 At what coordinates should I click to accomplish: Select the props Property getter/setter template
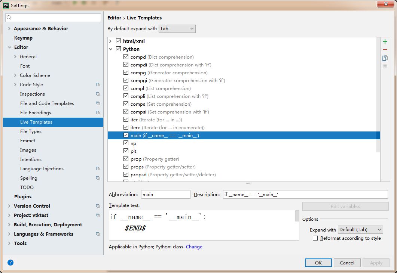tap(163, 167)
